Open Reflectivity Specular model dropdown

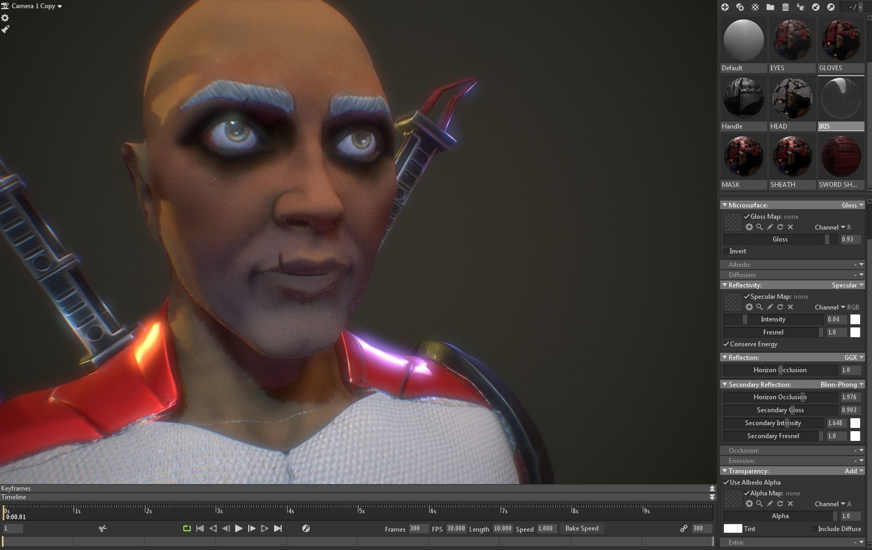tap(848, 285)
